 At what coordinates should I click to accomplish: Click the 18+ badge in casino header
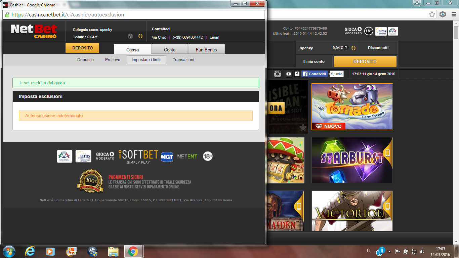pos(369,31)
